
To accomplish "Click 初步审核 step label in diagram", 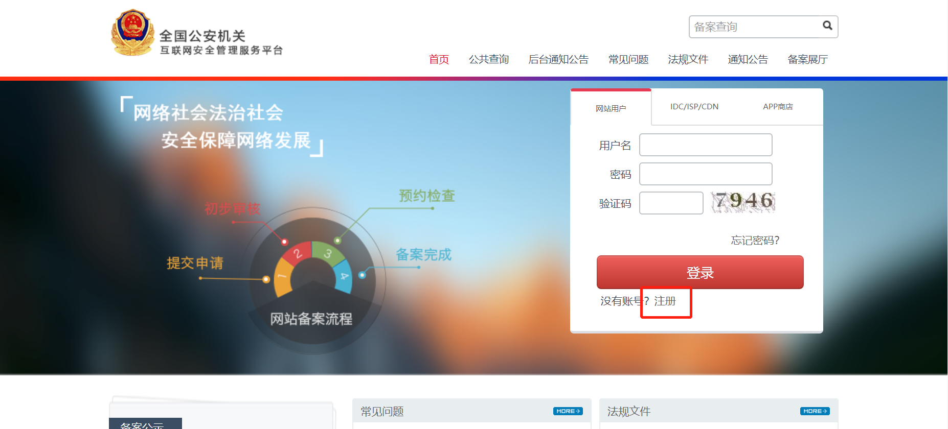I will [232, 208].
